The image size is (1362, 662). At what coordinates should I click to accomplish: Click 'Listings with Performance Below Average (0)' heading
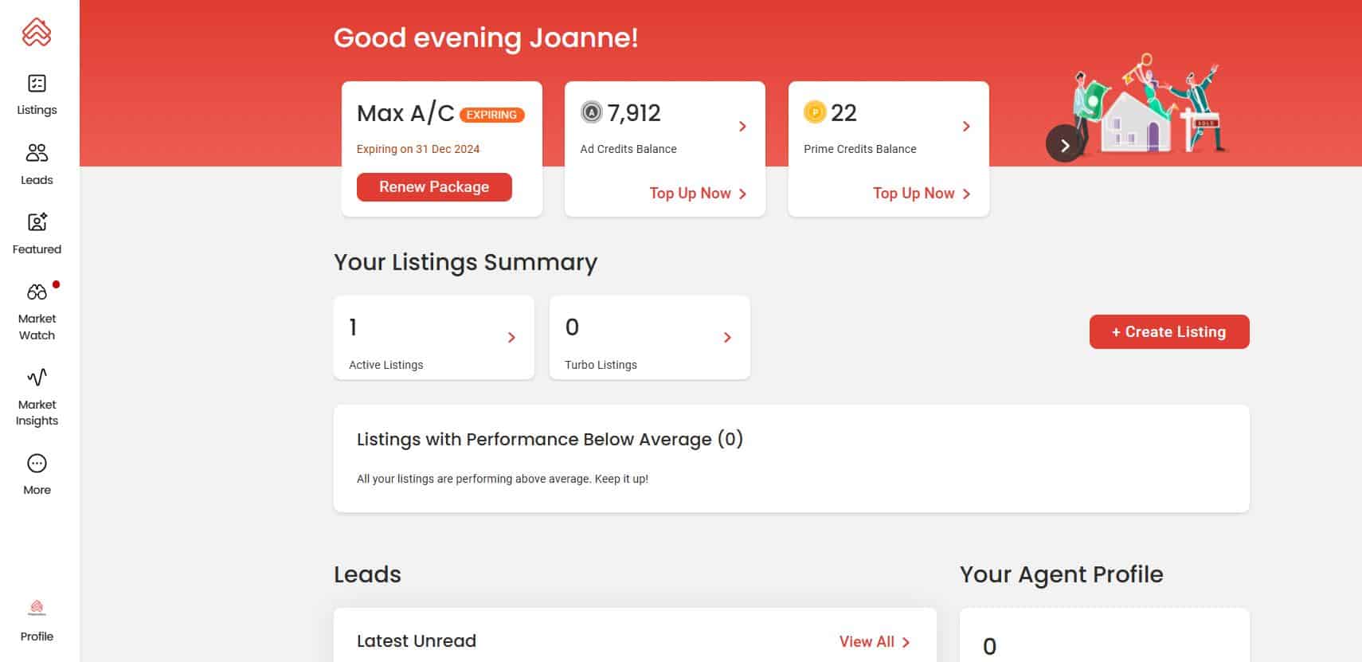click(x=550, y=439)
